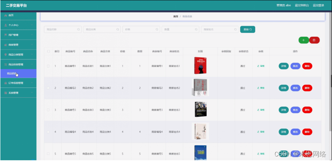Toggle the select-all checkbox in table header
The width and height of the screenshot is (332, 161).
[x=48, y=51]
